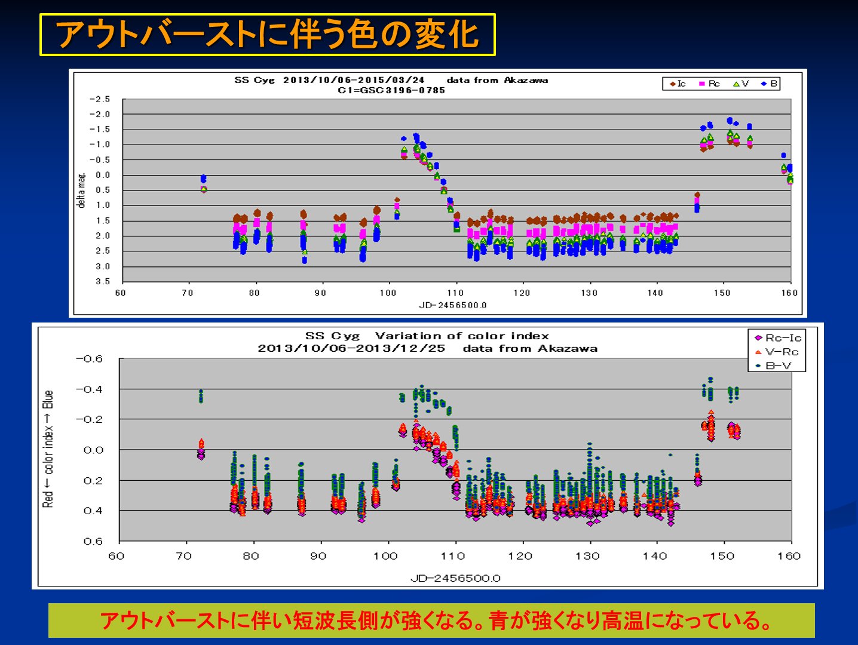858x645 pixels.
Task: Click the 'delta mag.' vertical axis label
Action: point(82,190)
